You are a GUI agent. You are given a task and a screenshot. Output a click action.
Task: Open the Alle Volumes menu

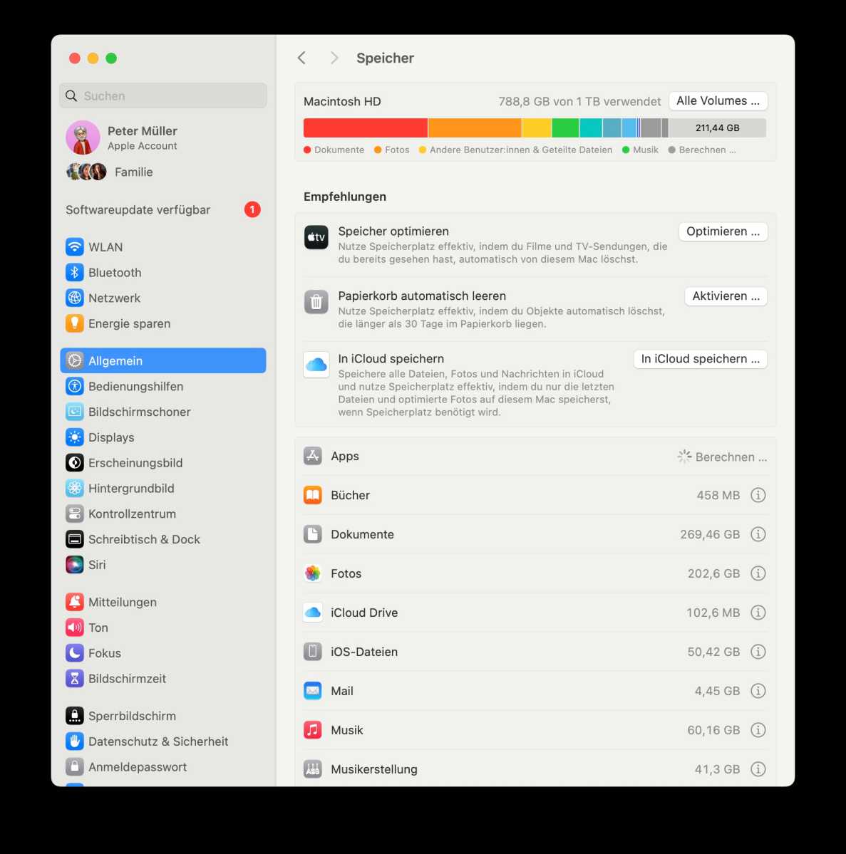point(718,101)
